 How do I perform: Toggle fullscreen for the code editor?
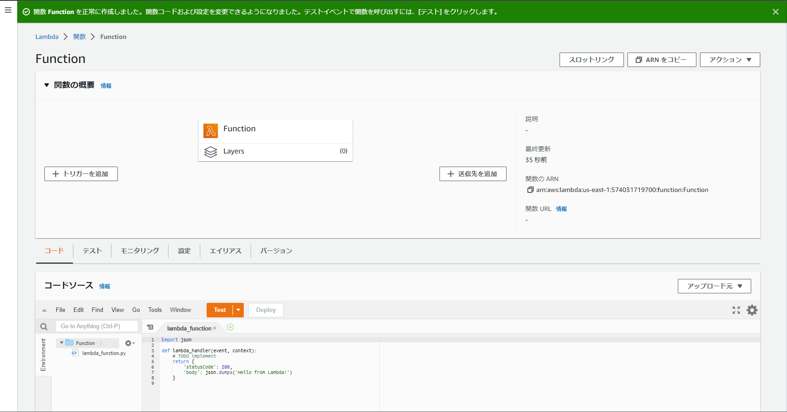pos(736,310)
